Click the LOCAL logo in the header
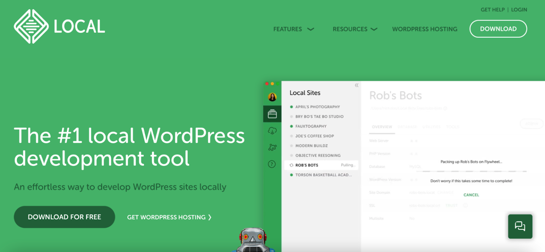This screenshot has width=545, height=252. (x=59, y=26)
